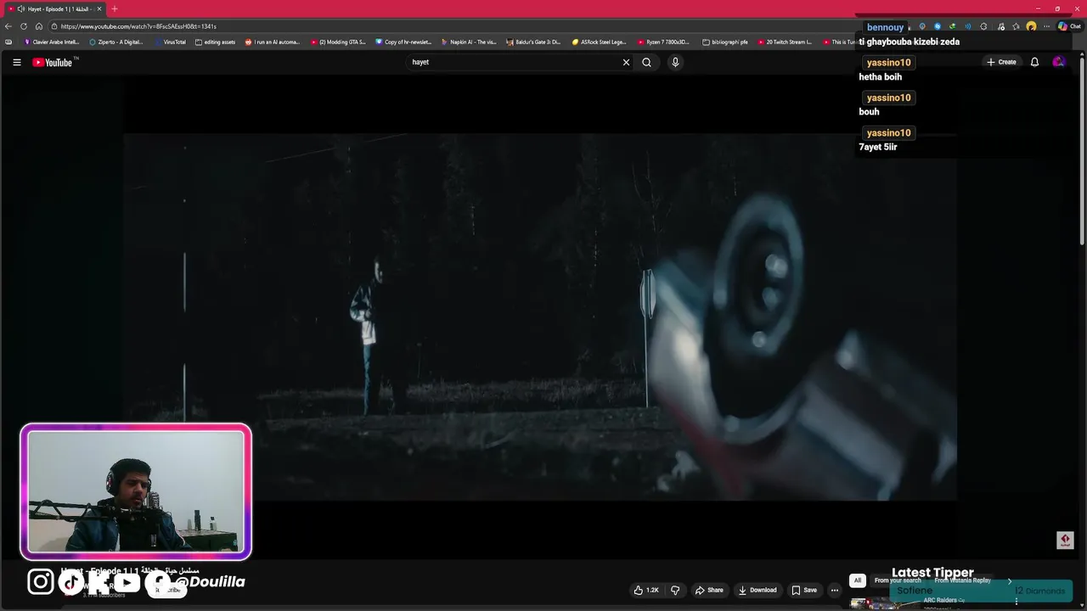The image size is (1087, 611).
Task: Open the browser home button
Action: point(38,26)
